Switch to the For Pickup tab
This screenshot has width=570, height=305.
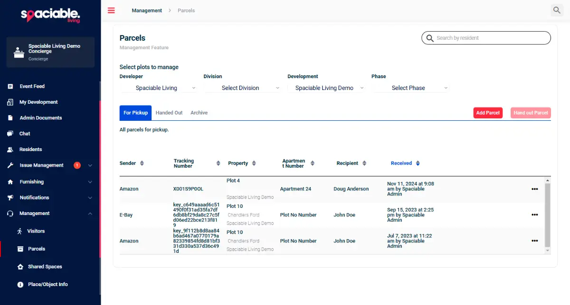(x=135, y=113)
